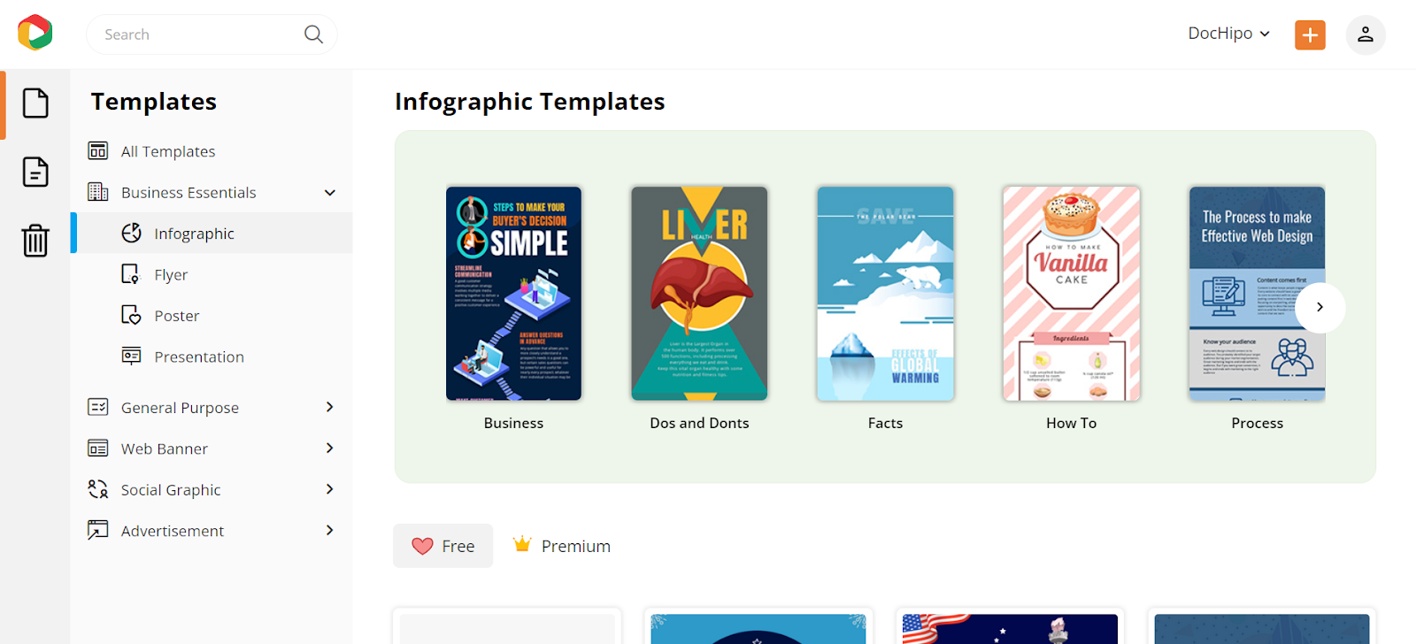Open the user profile avatar icon
The image size is (1416, 644).
(1366, 34)
